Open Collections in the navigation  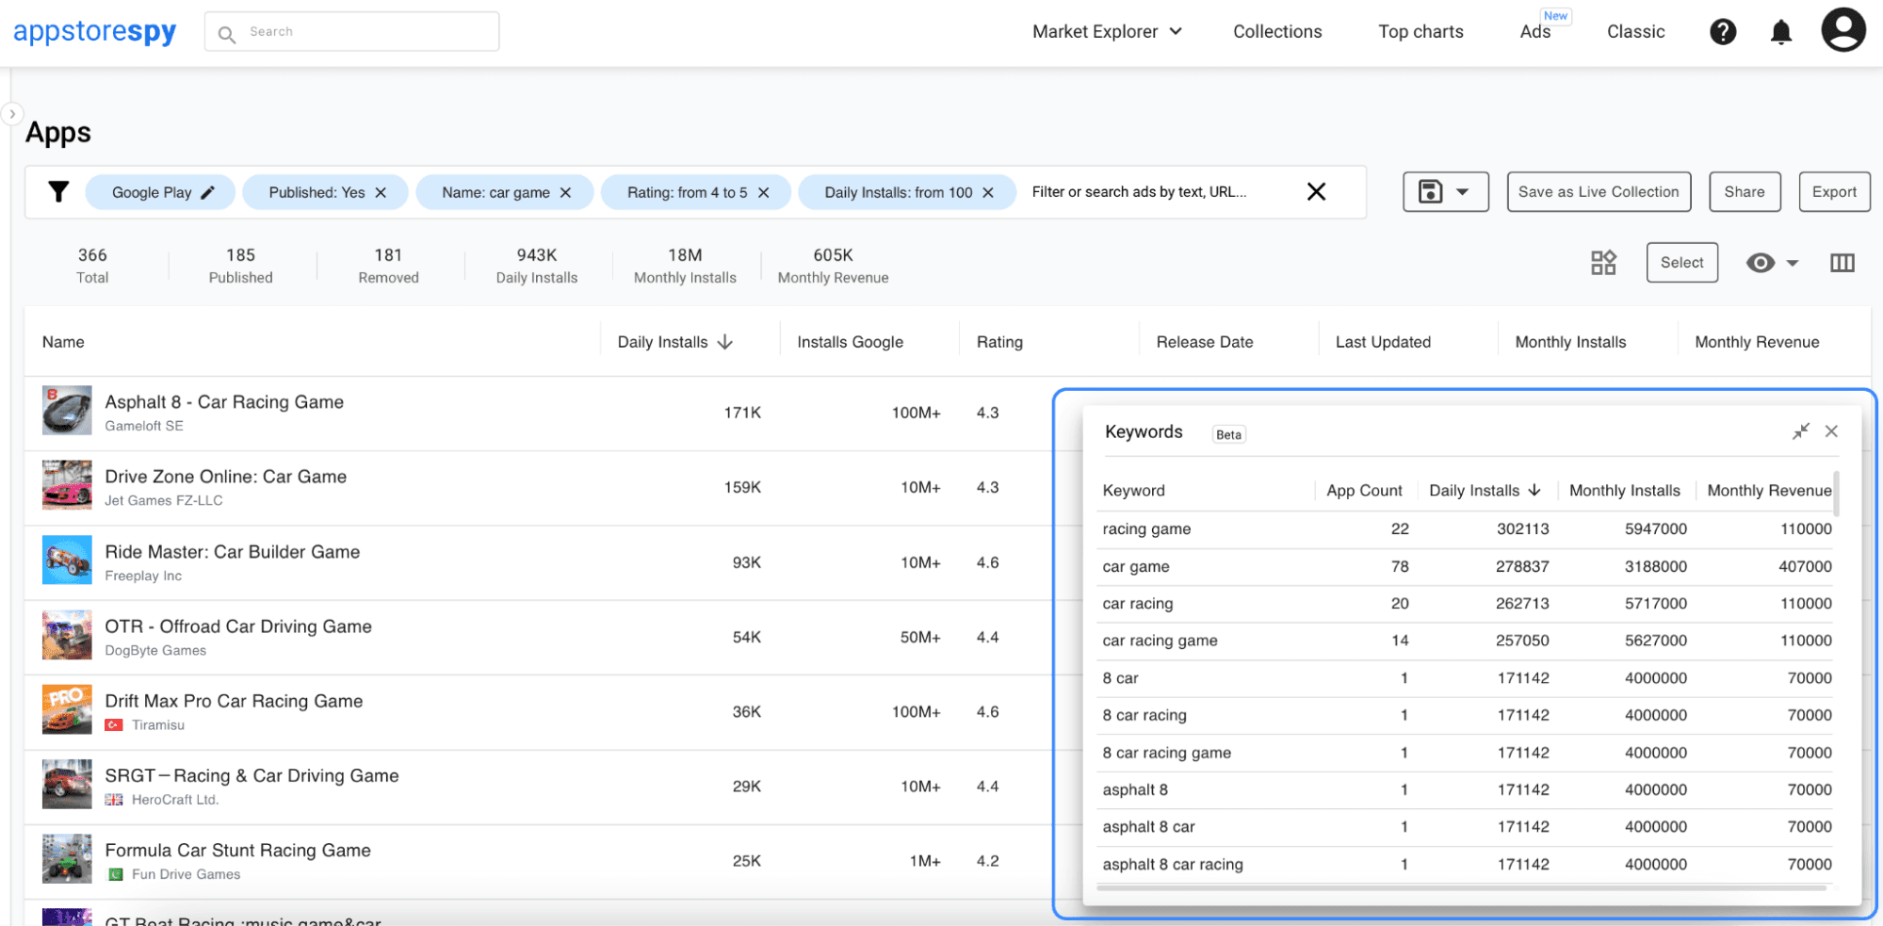pos(1276,32)
